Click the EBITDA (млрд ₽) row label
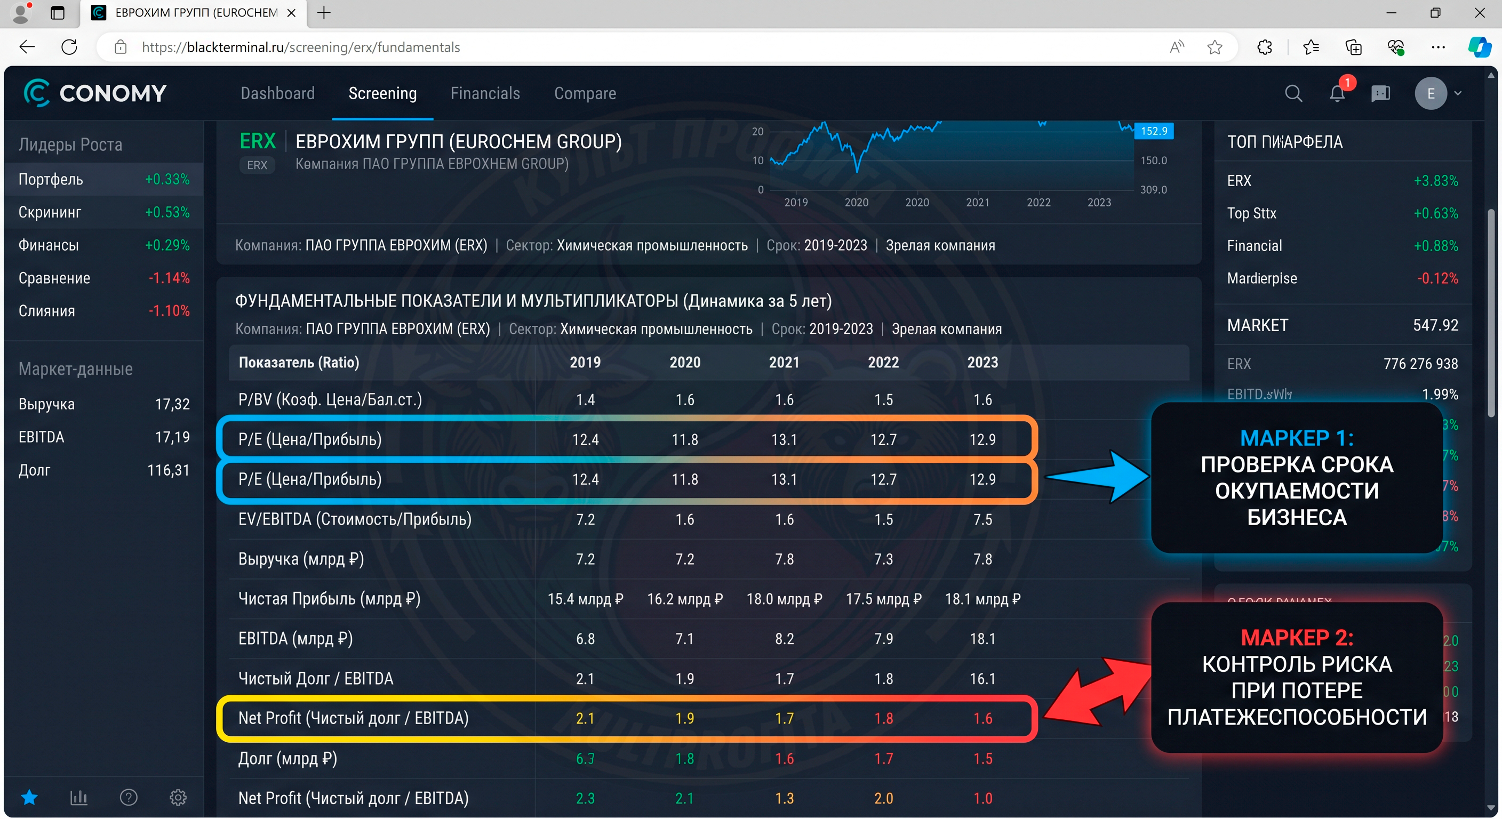The width and height of the screenshot is (1502, 819). (295, 639)
